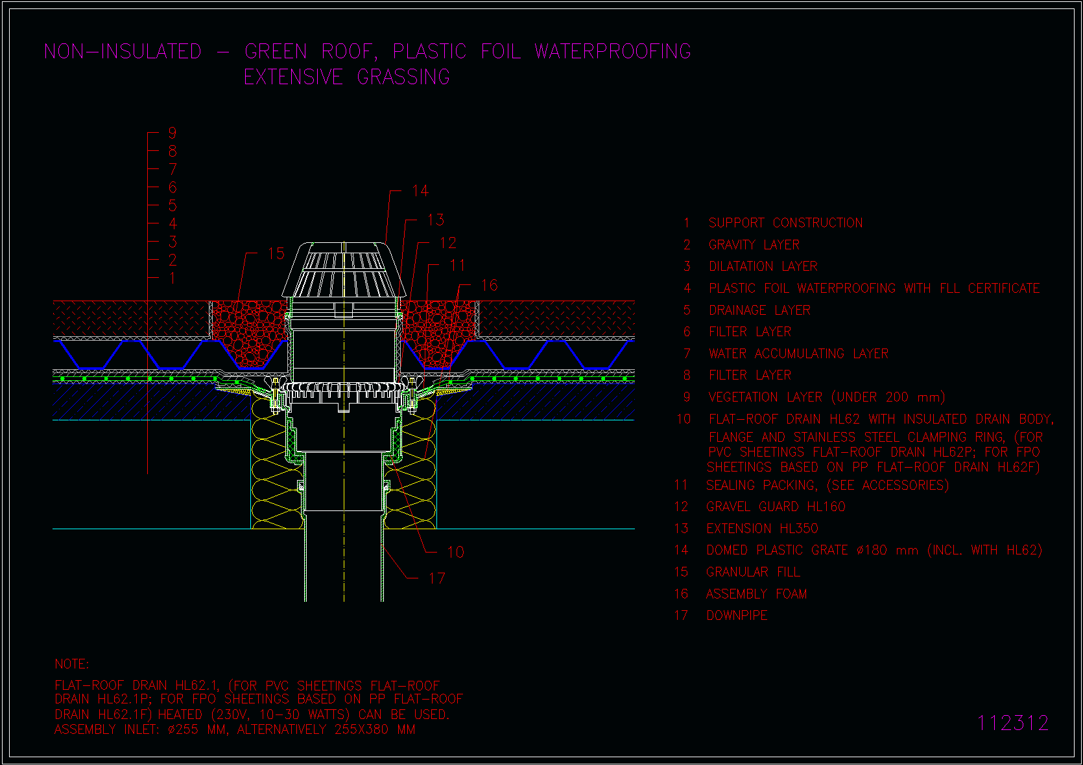The height and width of the screenshot is (765, 1083).
Task: Select 'DOMED PLASTIC GRATE ø180 mm' legend text
Action: pos(812,550)
